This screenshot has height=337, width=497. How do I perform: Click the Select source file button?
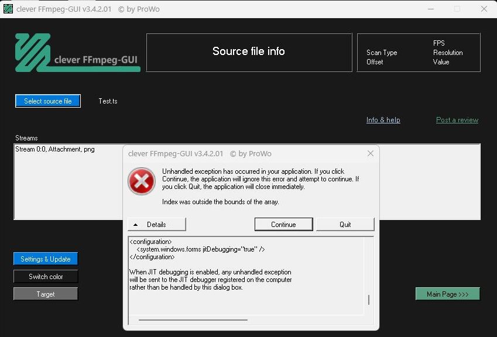pyautogui.click(x=48, y=101)
